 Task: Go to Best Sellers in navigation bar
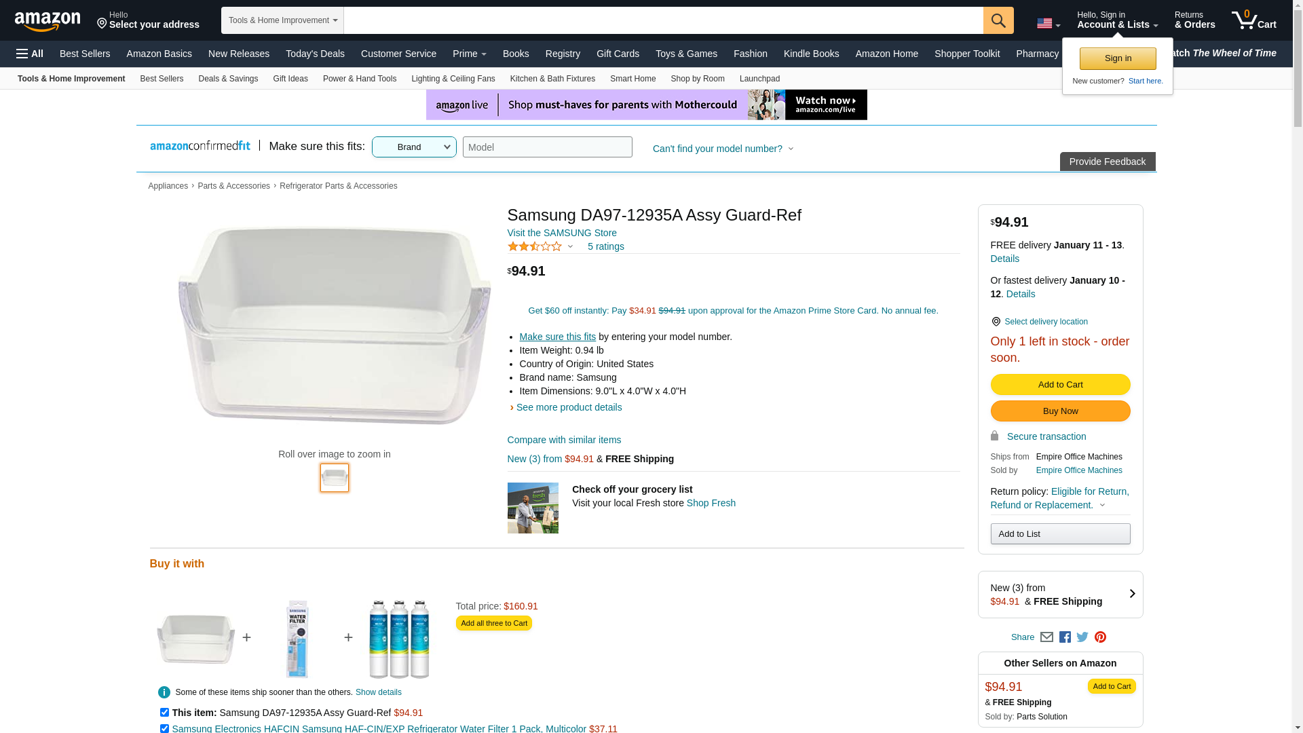[85, 54]
